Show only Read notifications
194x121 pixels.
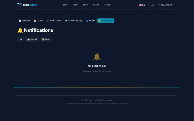click(46, 40)
